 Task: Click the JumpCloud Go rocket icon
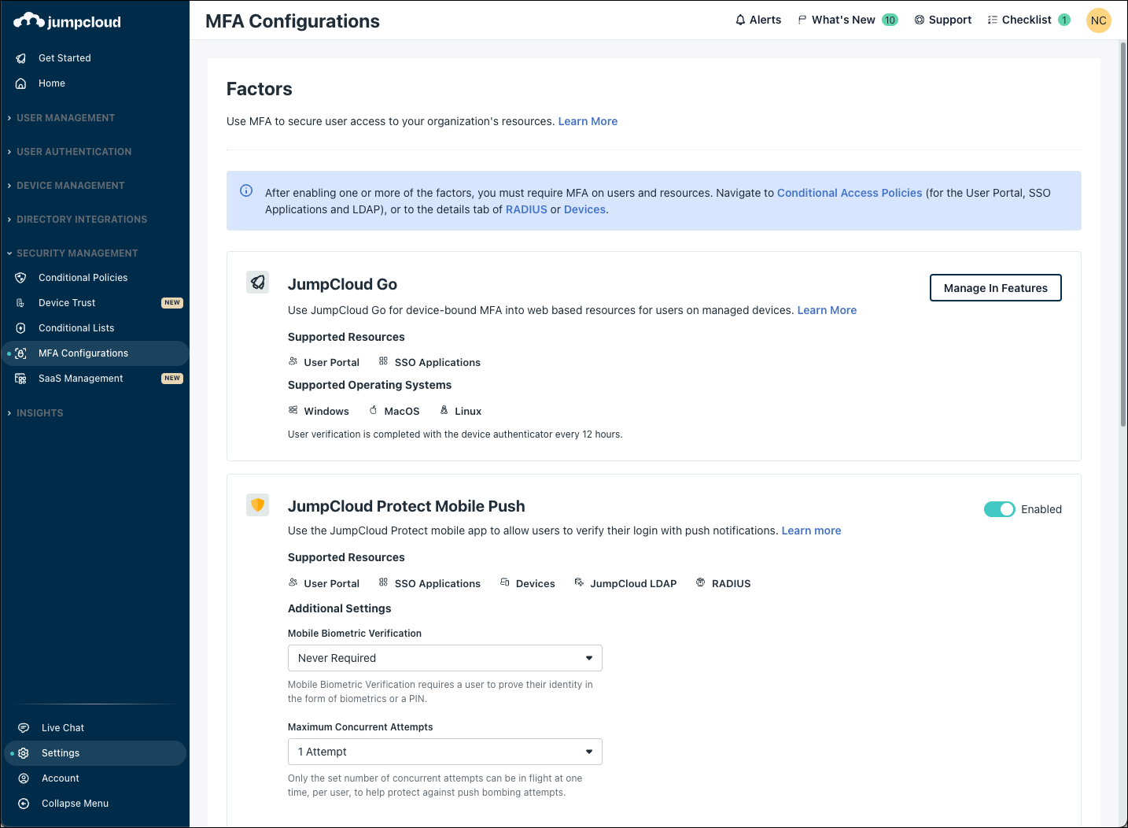pyautogui.click(x=258, y=282)
